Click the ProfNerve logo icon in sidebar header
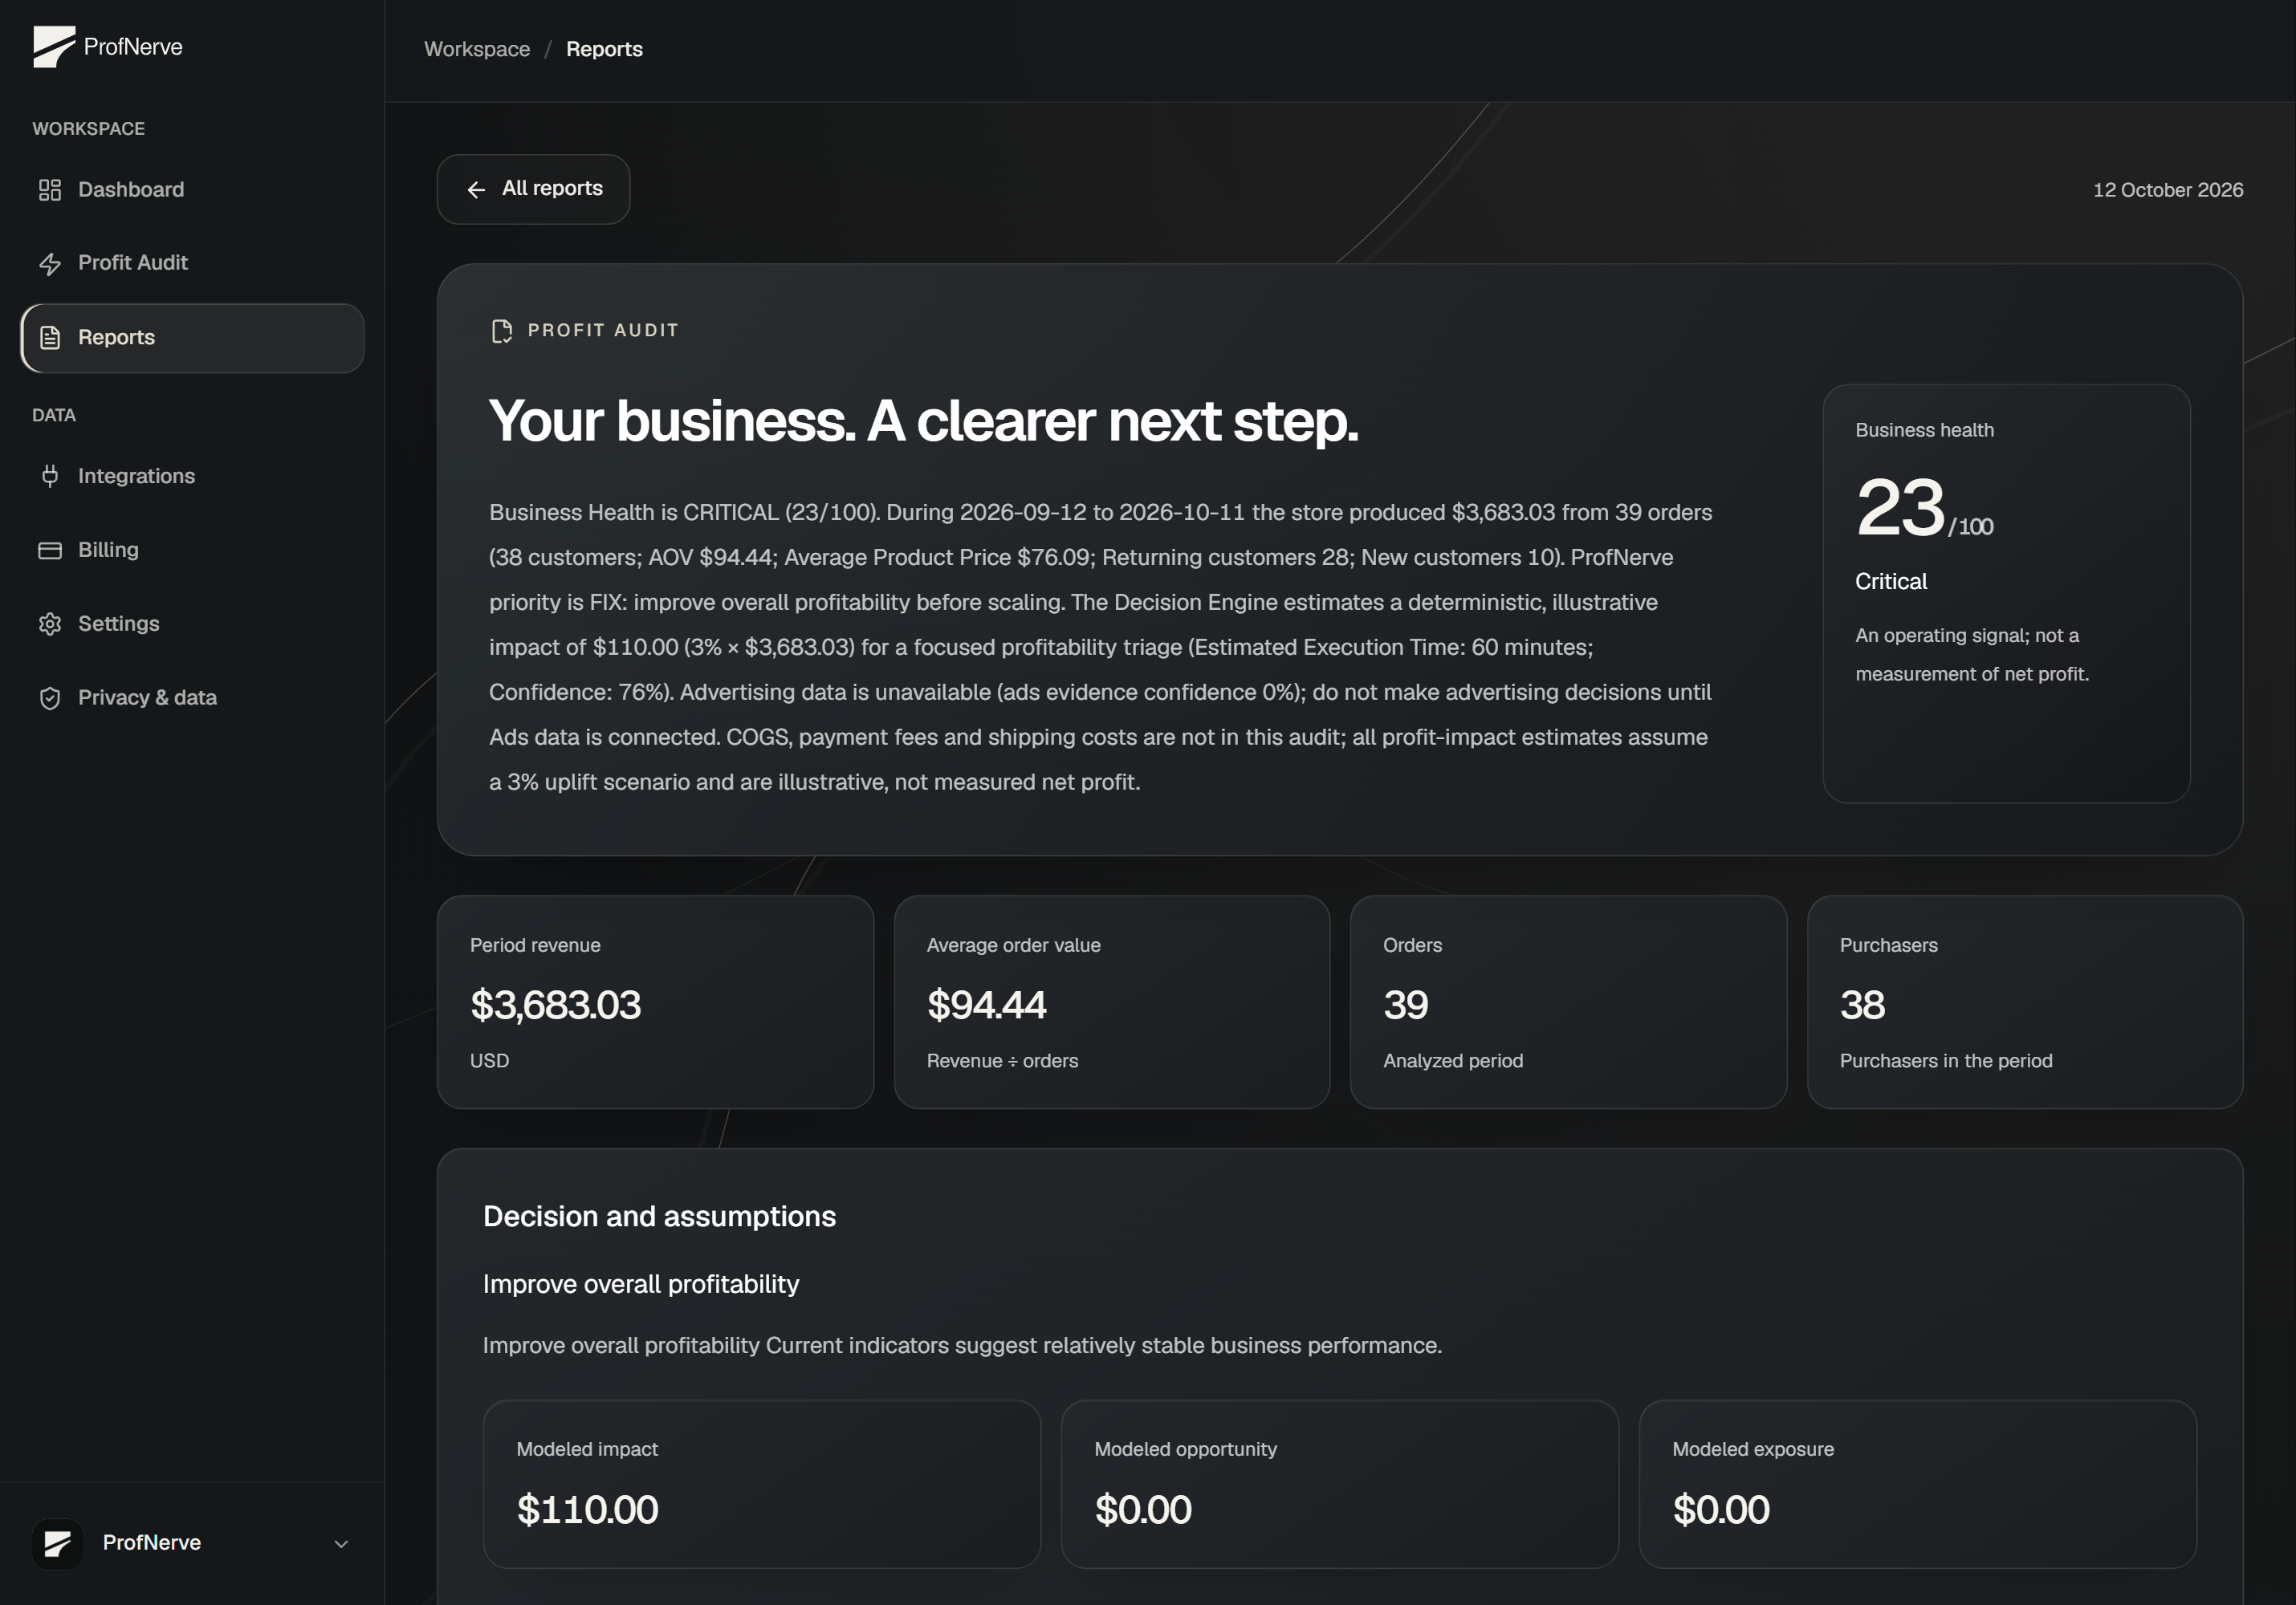This screenshot has height=1605, width=2296. pyautogui.click(x=54, y=47)
